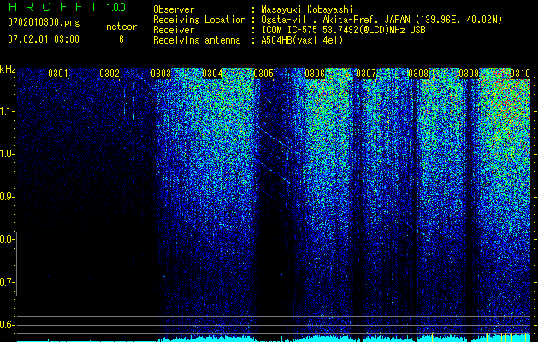Click the Observer field label

click(x=174, y=9)
